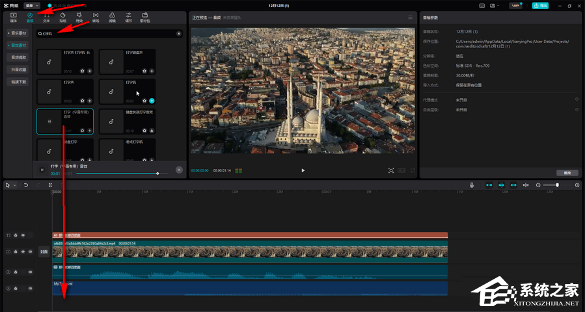
Task: Open the selection tool mode dropdown arrow
Action: pos(16,185)
